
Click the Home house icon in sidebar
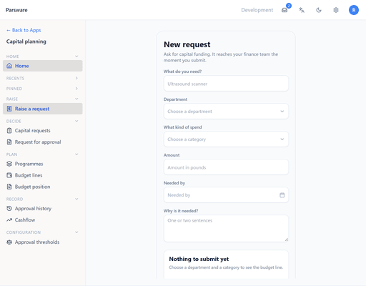tap(9, 66)
